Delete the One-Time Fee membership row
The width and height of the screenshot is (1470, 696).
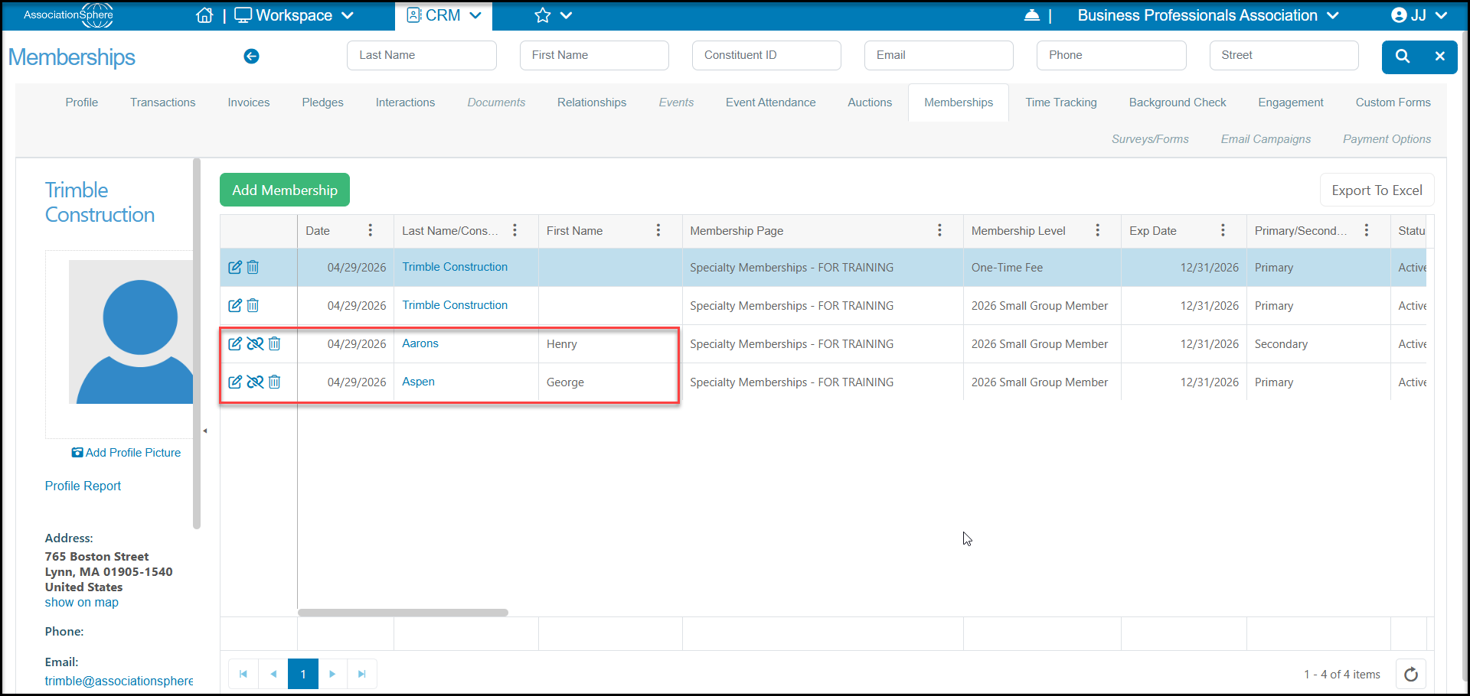click(x=253, y=267)
